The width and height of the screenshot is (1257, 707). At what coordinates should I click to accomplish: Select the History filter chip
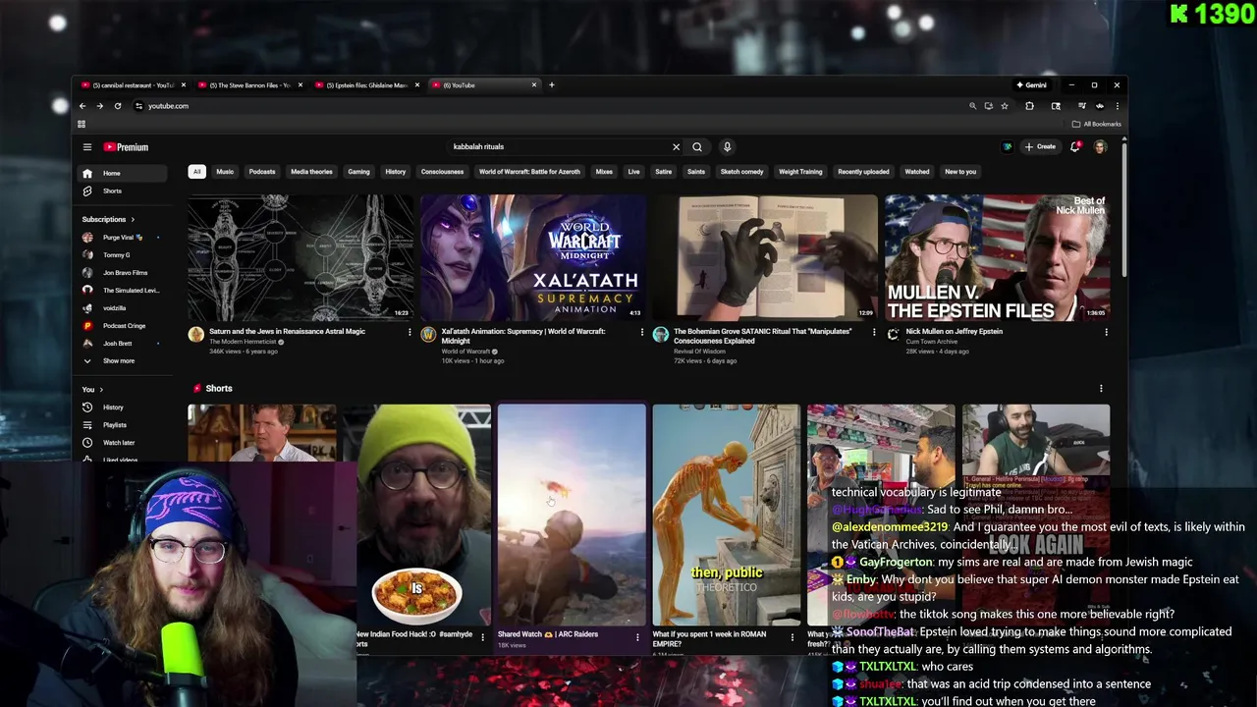click(x=396, y=172)
